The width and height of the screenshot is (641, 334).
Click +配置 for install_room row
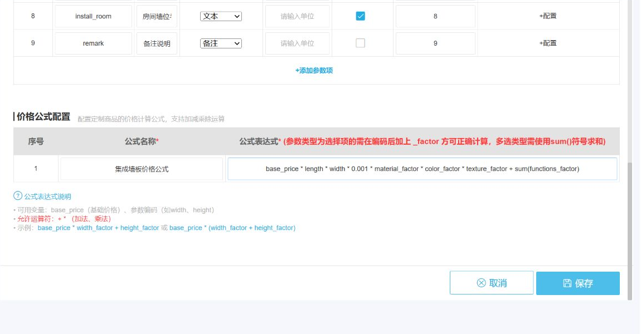(548, 16)
